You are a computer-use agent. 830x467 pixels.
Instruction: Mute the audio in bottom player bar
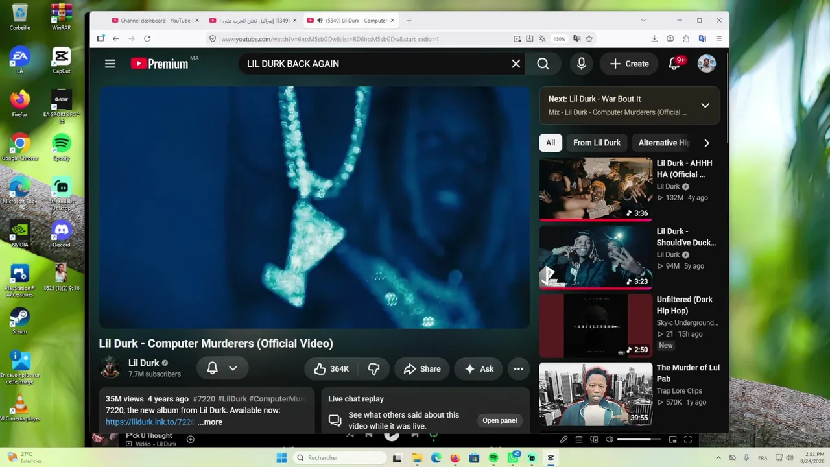coord(610,440)
